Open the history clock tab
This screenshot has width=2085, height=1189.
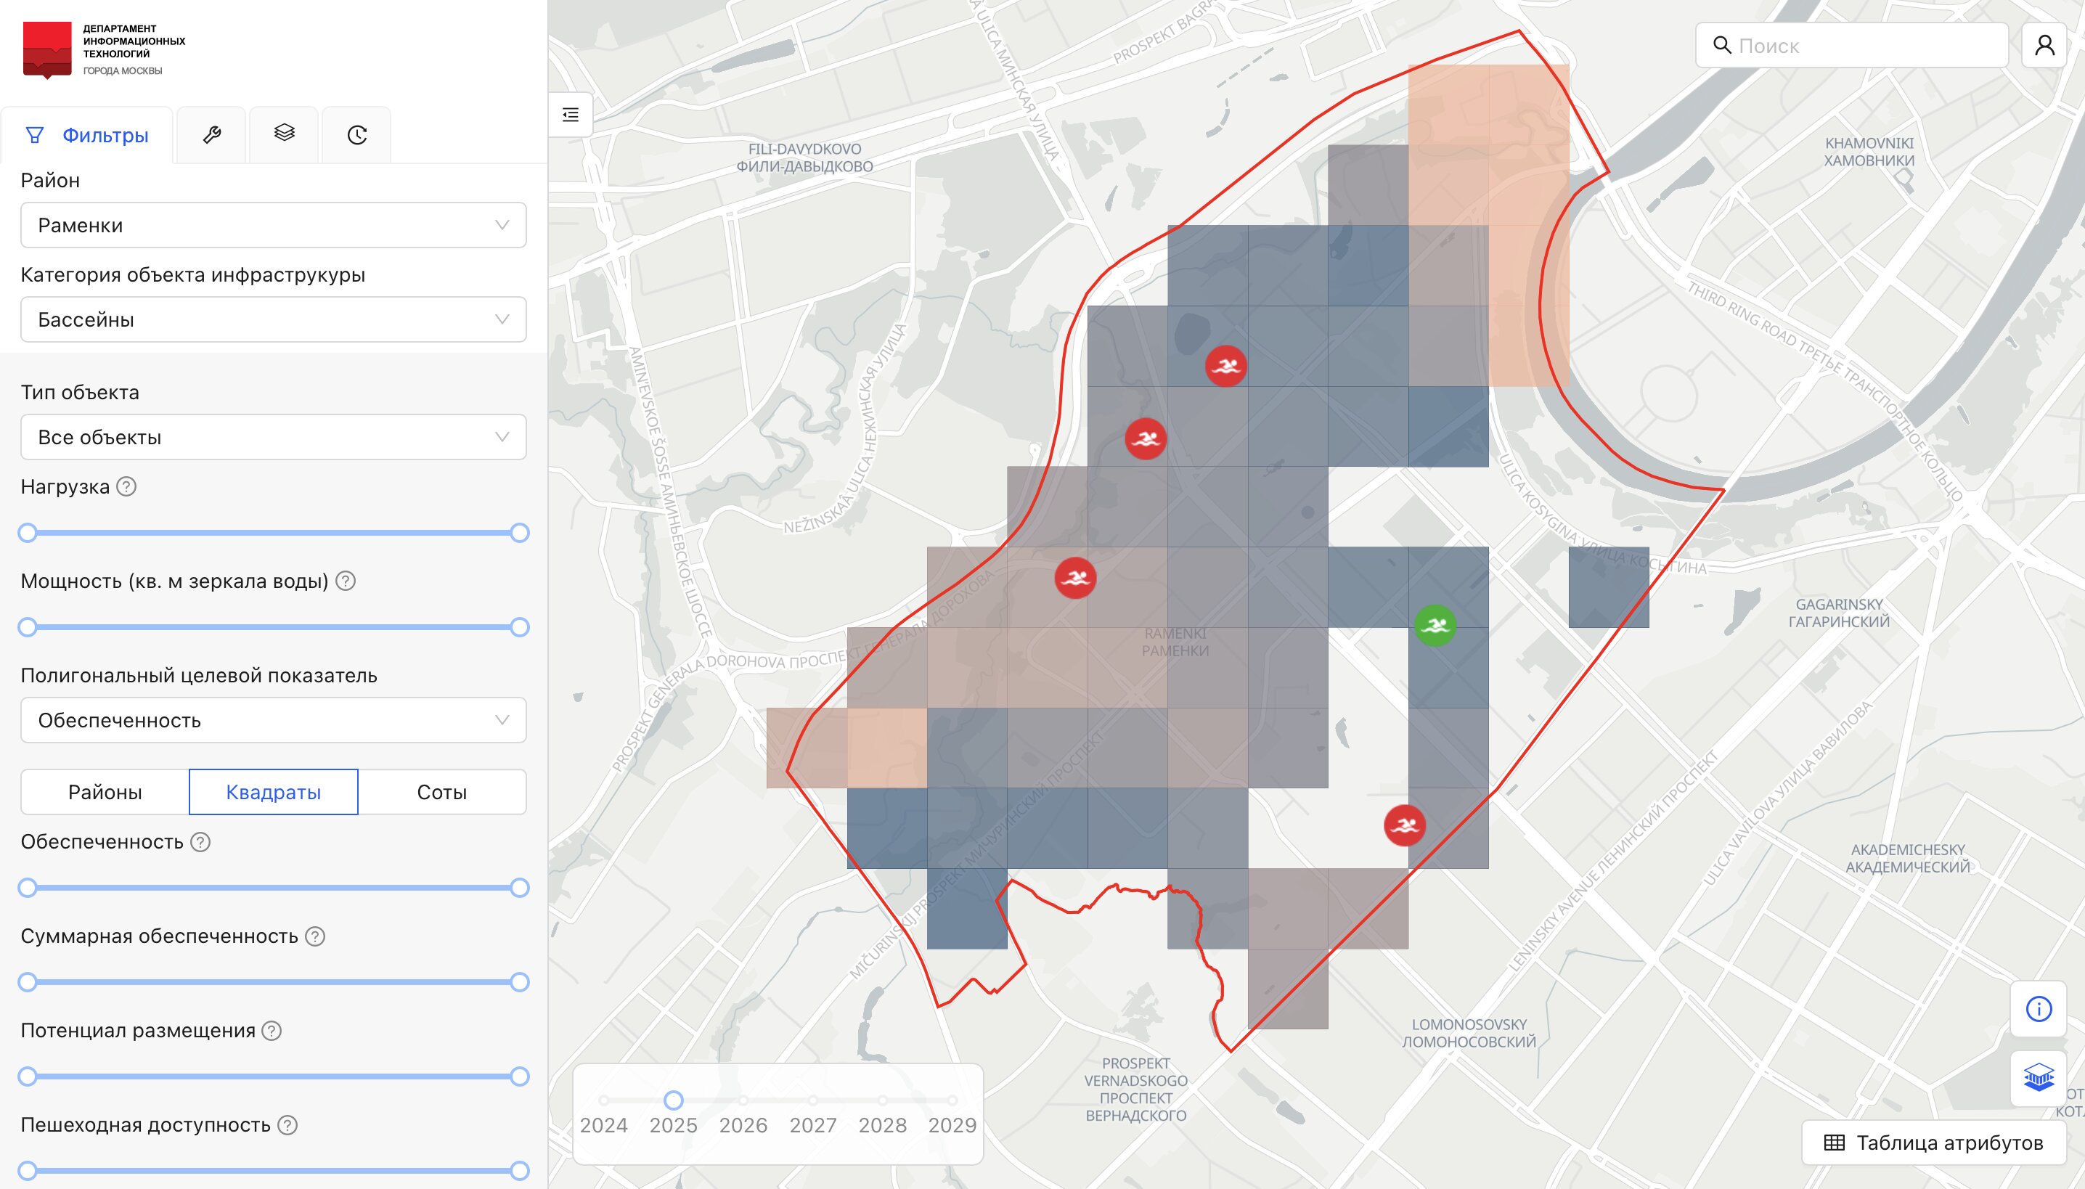(357, 135)
